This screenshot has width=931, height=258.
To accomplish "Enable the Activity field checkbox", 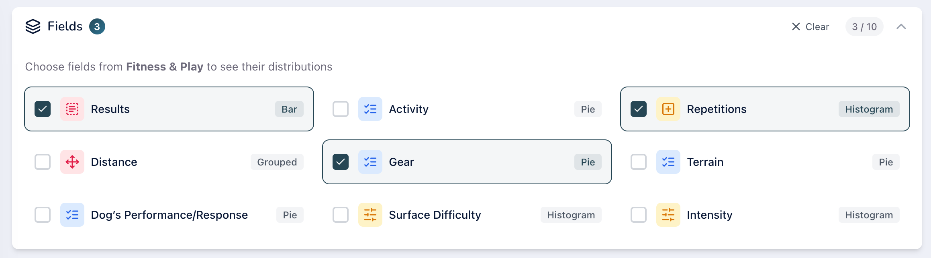I will point(341,109).
